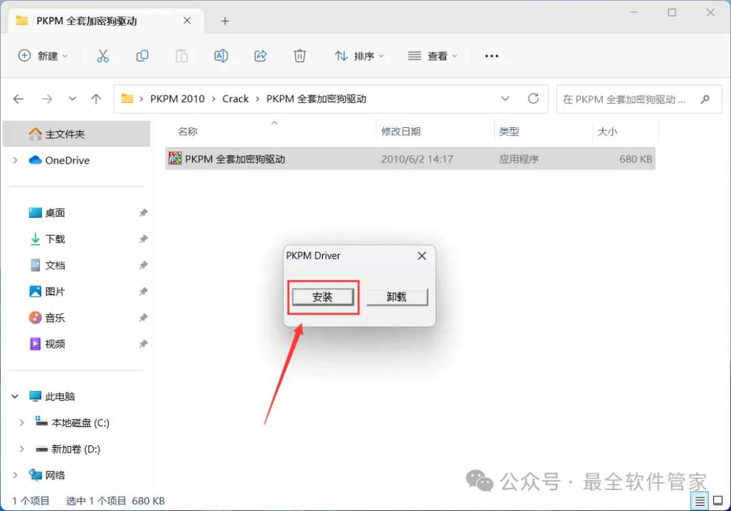Click the Rename icon

pos(221,56)
